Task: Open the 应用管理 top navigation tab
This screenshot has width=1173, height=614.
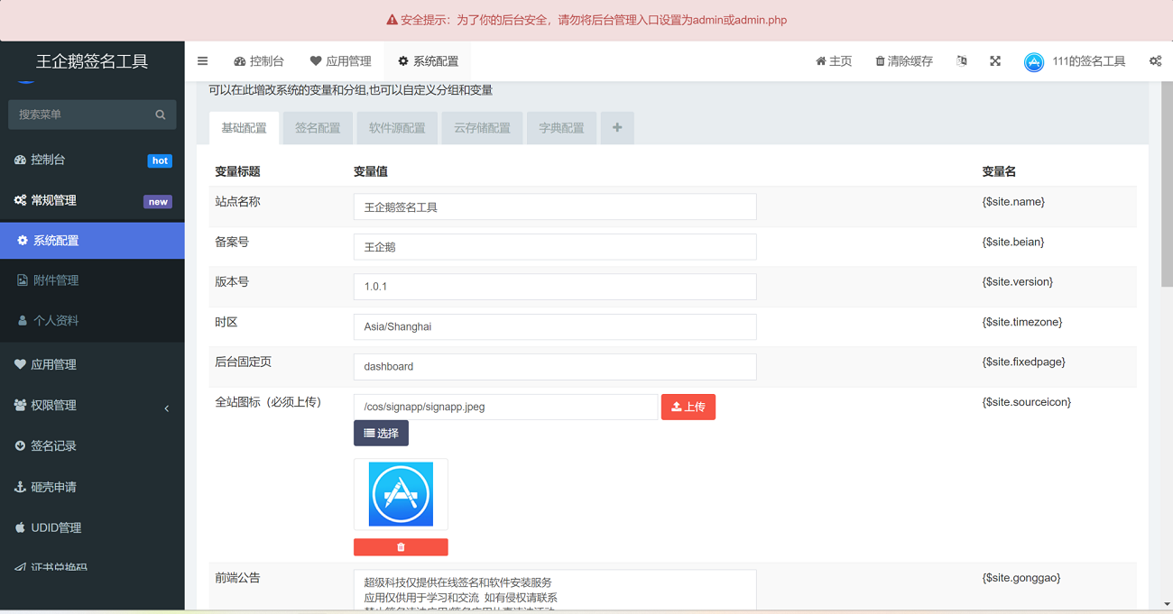Action: (x=340, y=61)
